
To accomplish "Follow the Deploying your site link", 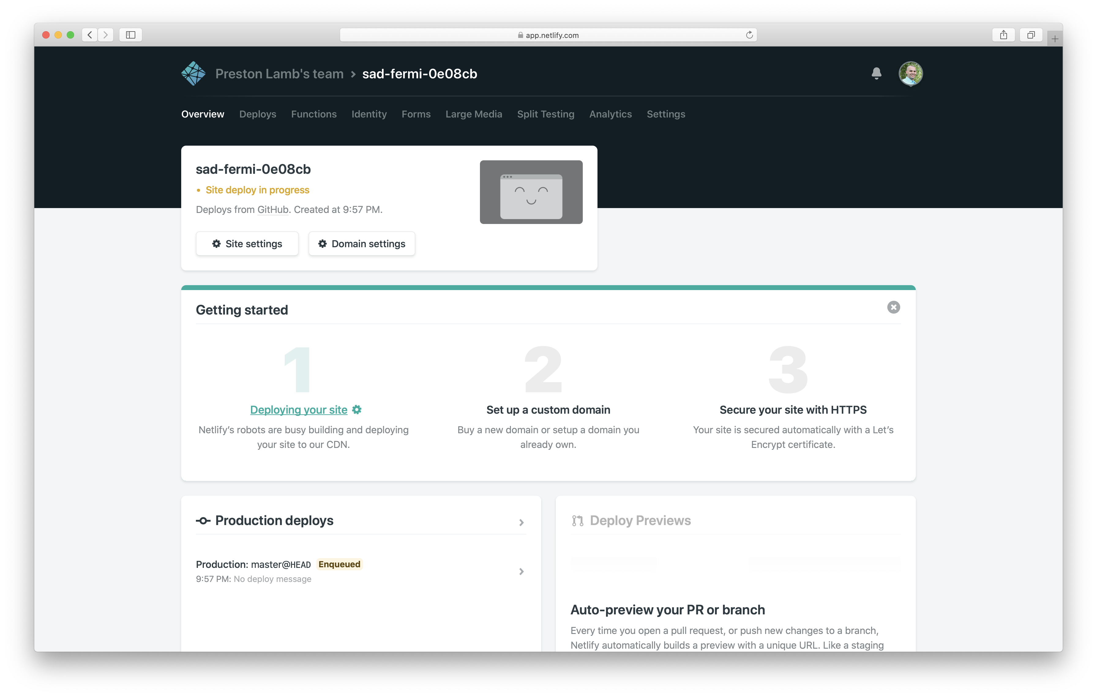I will click(x=298, y=410).
